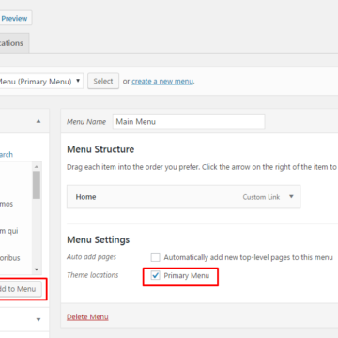The height and width of the screenshot is (338, 338).
Task: Click the list scrollbar down arrow
Action: [37, 269]
